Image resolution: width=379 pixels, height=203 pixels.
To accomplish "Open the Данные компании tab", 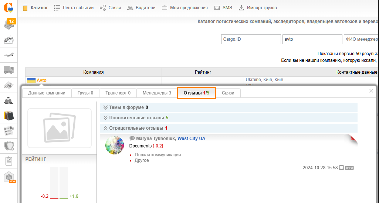I will [x=47, y=93].
